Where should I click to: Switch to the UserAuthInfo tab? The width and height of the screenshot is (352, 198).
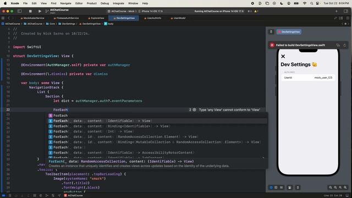152,18
